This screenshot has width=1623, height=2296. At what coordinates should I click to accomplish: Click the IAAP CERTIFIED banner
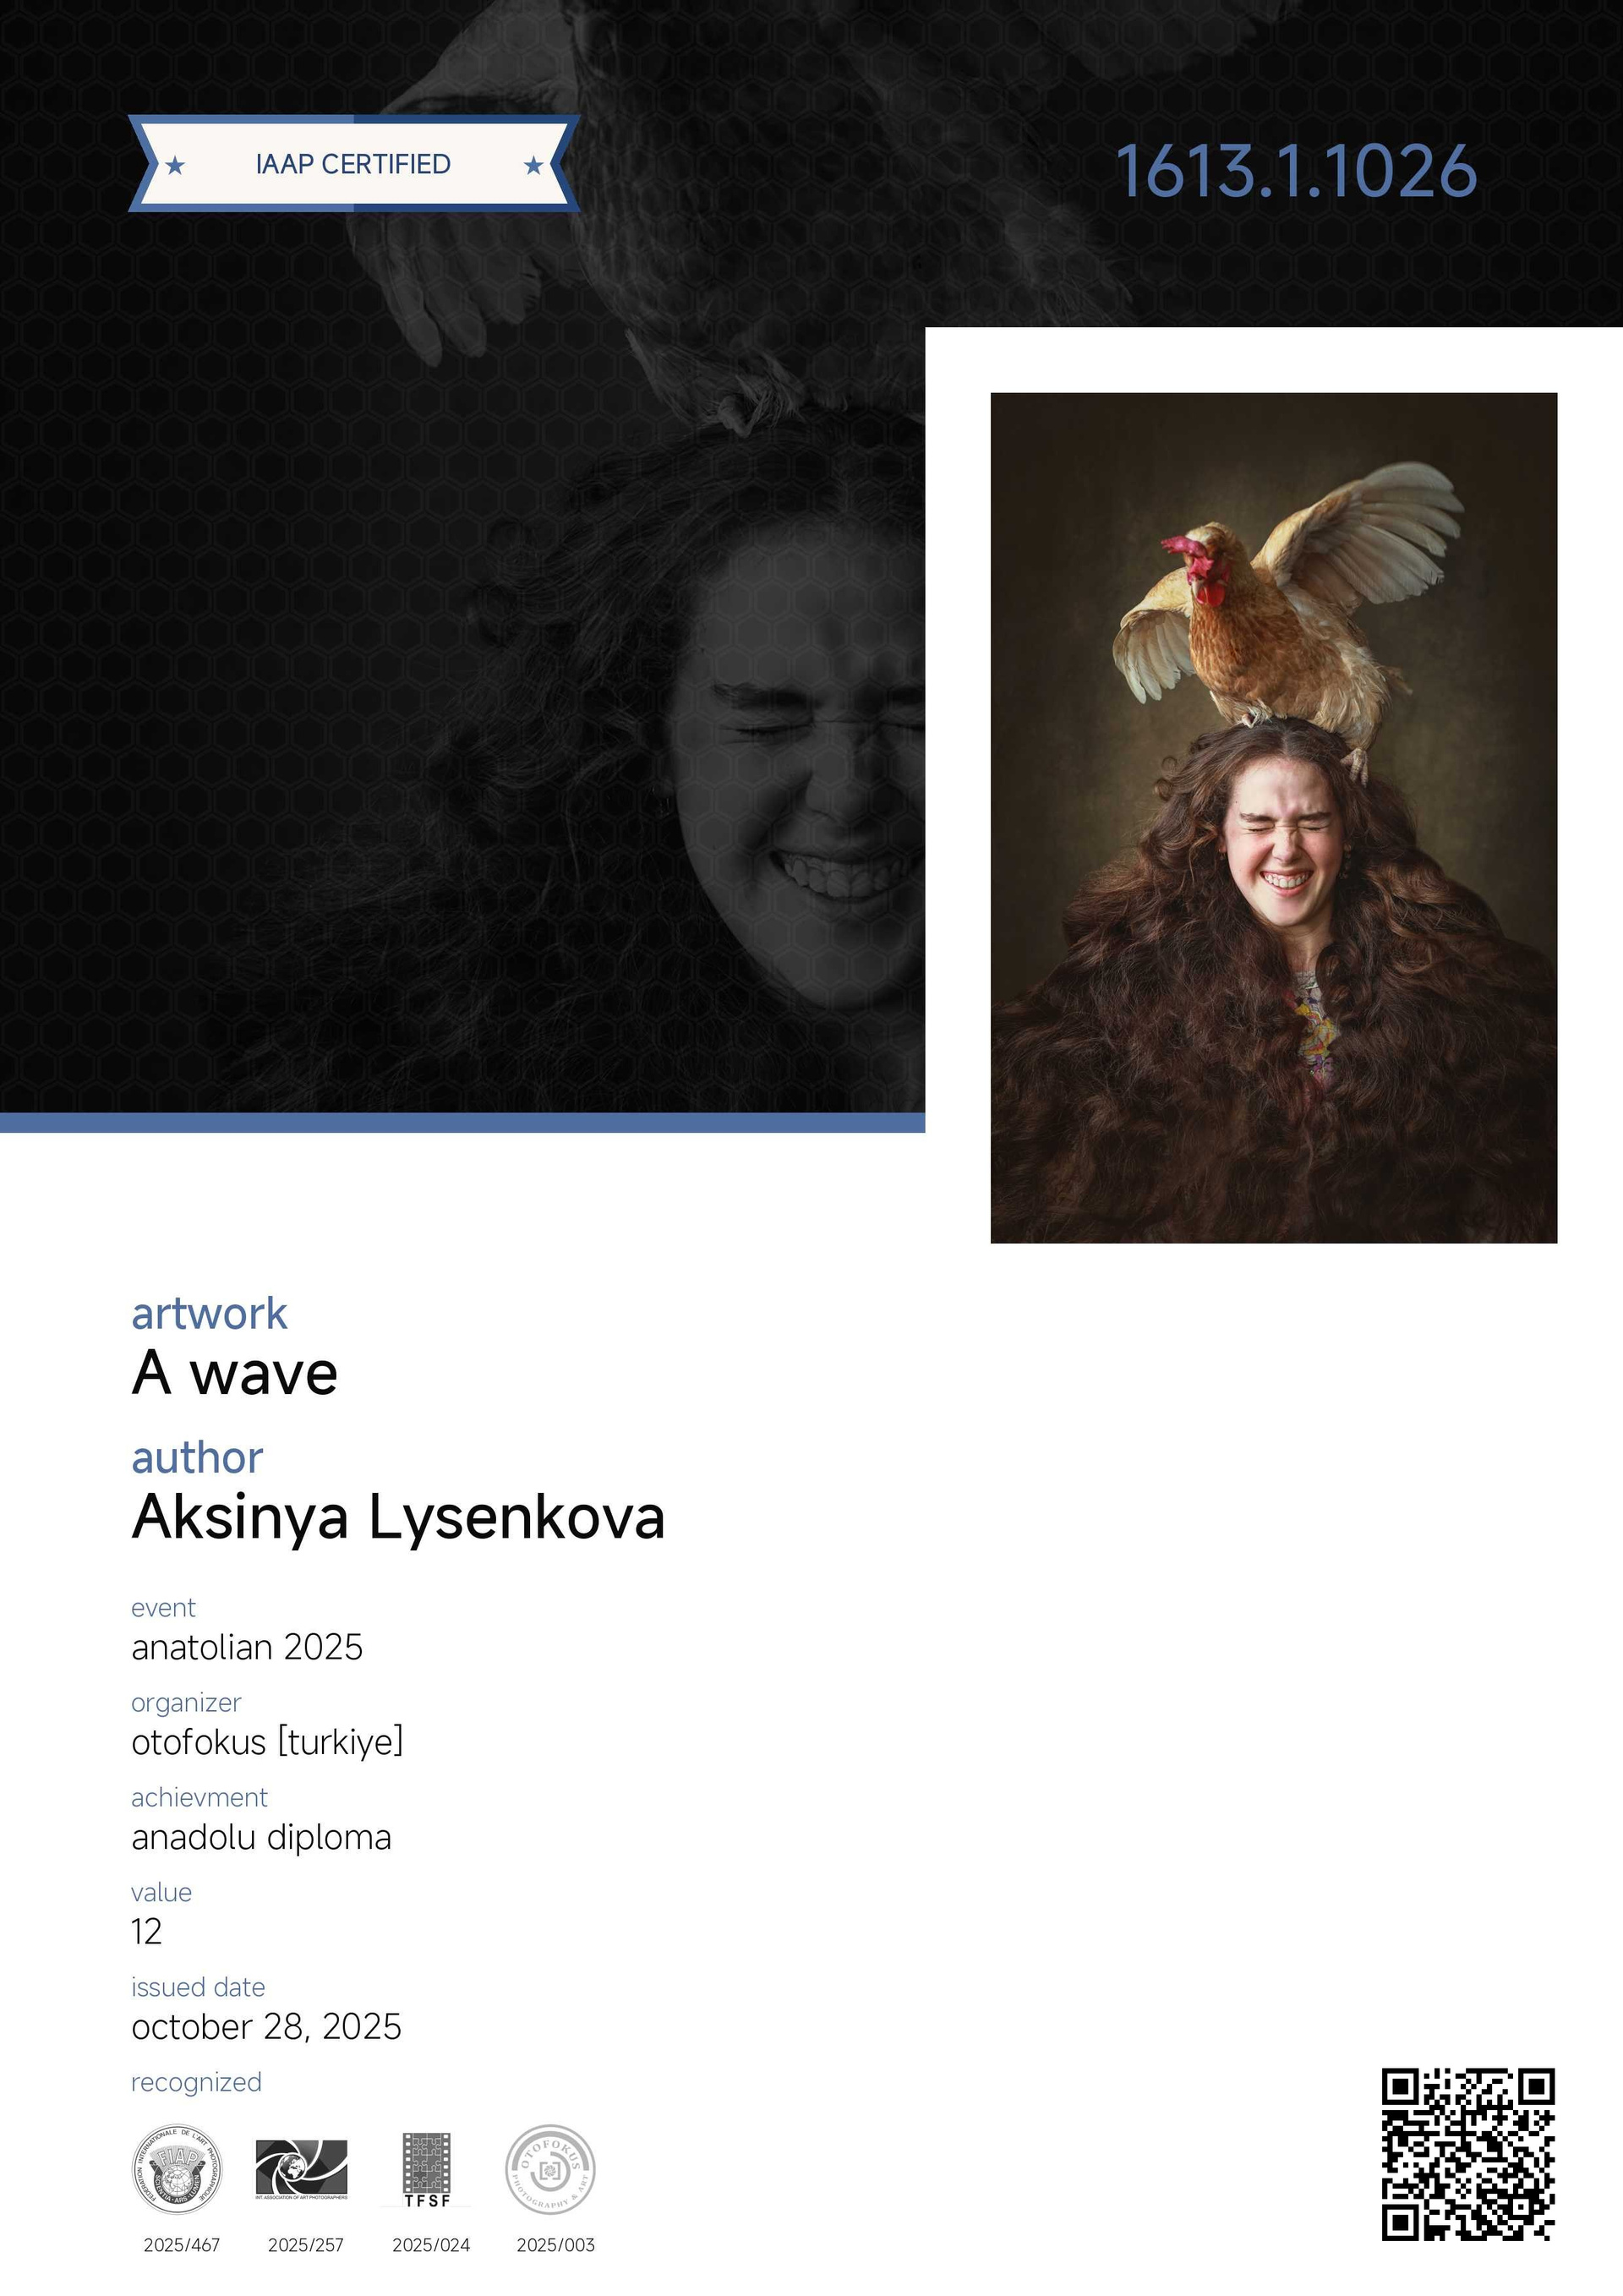354,164
